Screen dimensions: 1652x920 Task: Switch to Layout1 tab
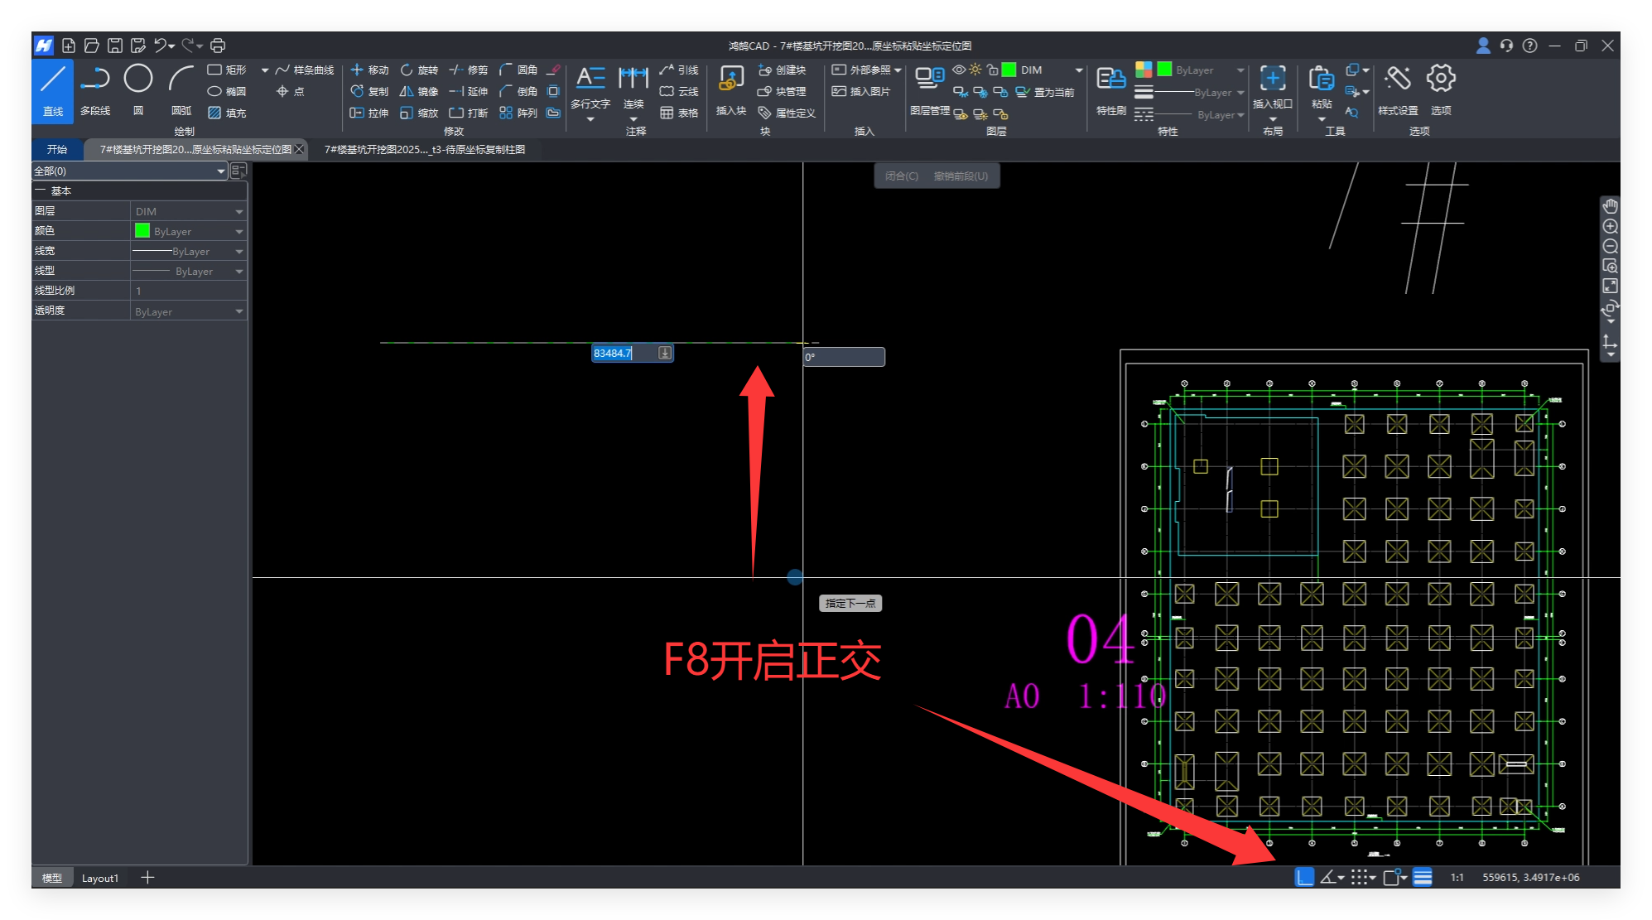pyautogui.click(x=100, y=878)
